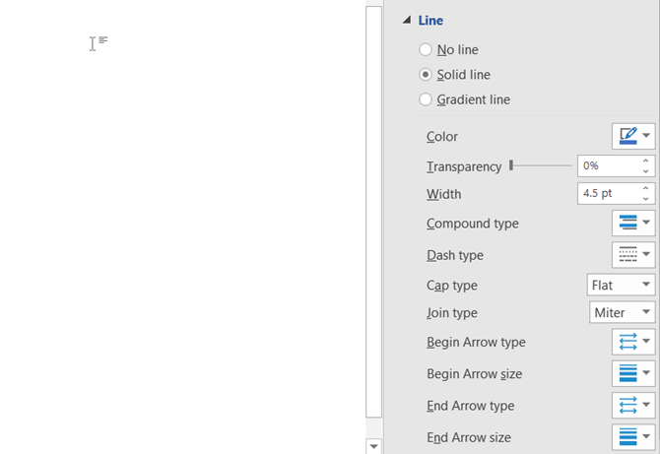The width and height of the screenshot is (660, 454).
Task: Click the Transparency slider handle
Action: coord(511,166)
